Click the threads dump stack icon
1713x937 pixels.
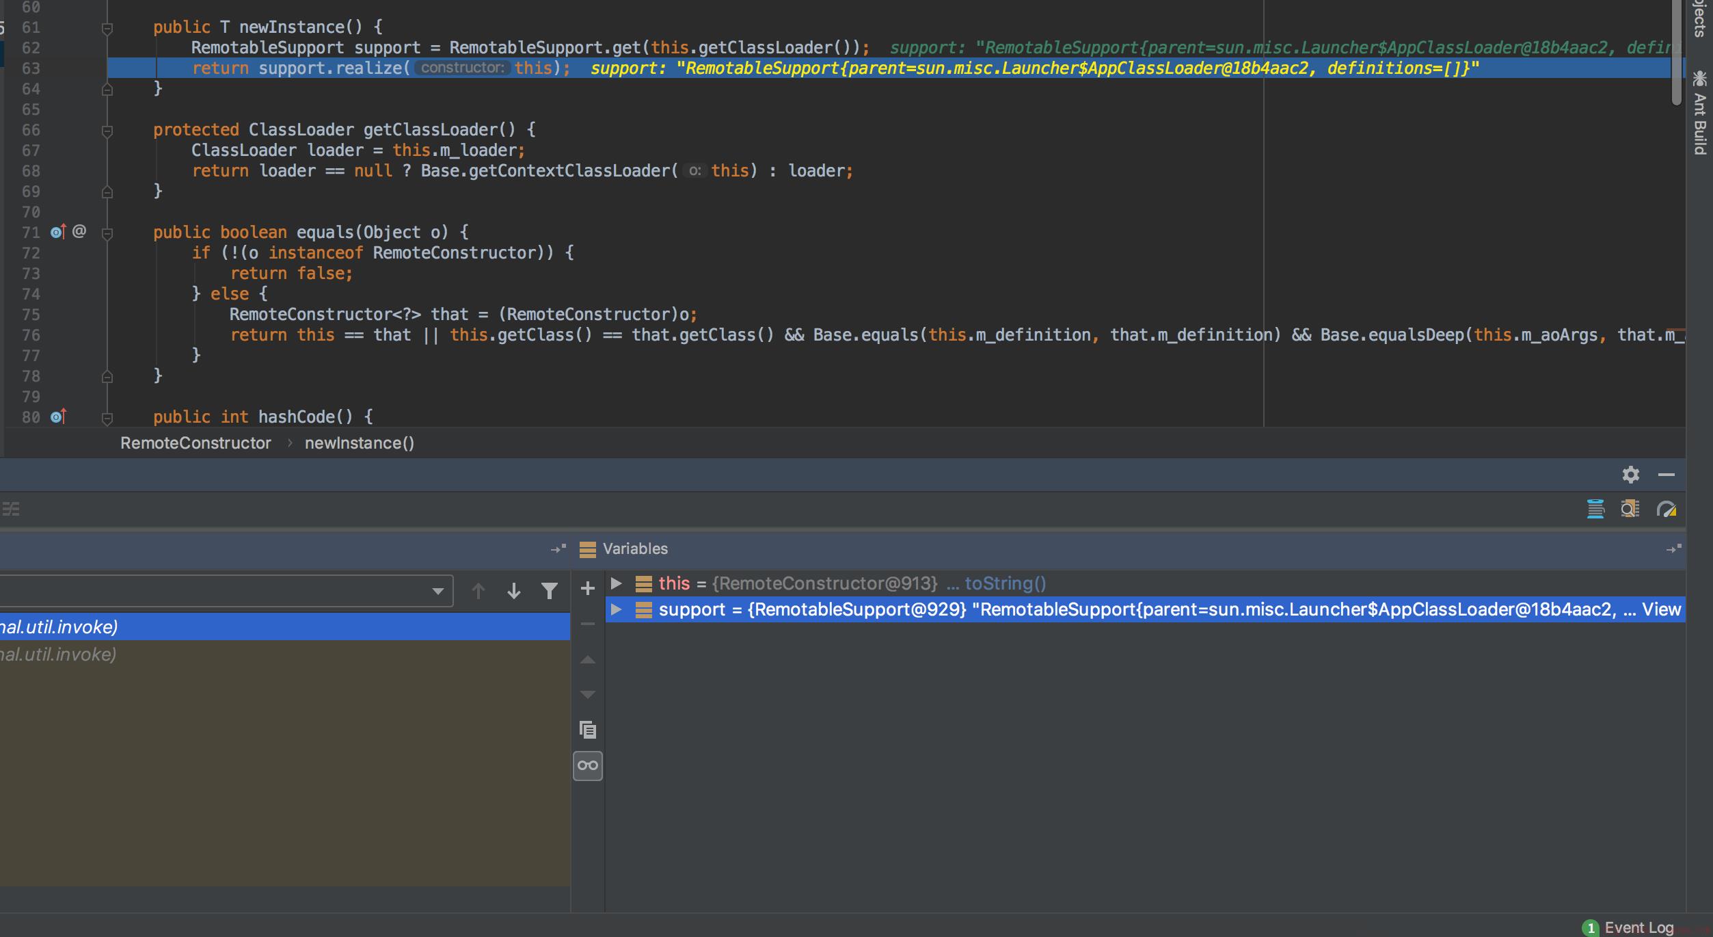pyautogui.click(x=1595, y=510)
